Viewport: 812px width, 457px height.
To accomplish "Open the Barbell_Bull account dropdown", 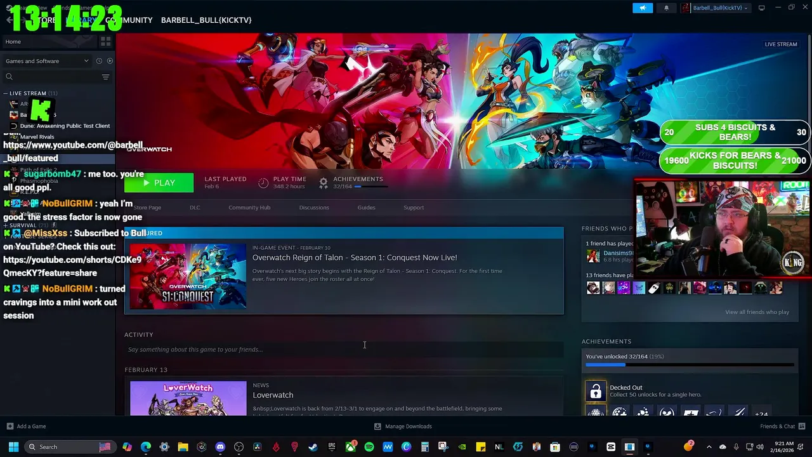I will coord(715,8).
